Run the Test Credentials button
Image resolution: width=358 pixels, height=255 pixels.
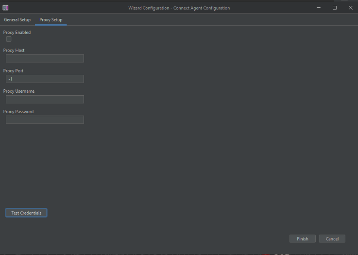26,213
